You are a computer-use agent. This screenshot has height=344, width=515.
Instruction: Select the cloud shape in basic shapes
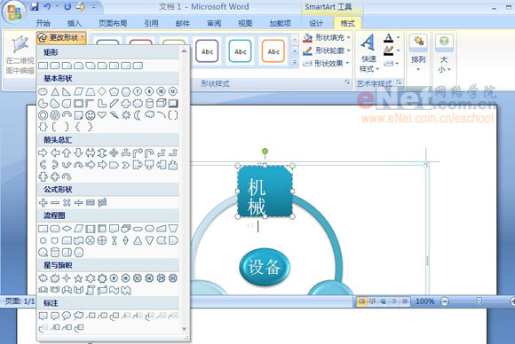(x=149, y=114)
